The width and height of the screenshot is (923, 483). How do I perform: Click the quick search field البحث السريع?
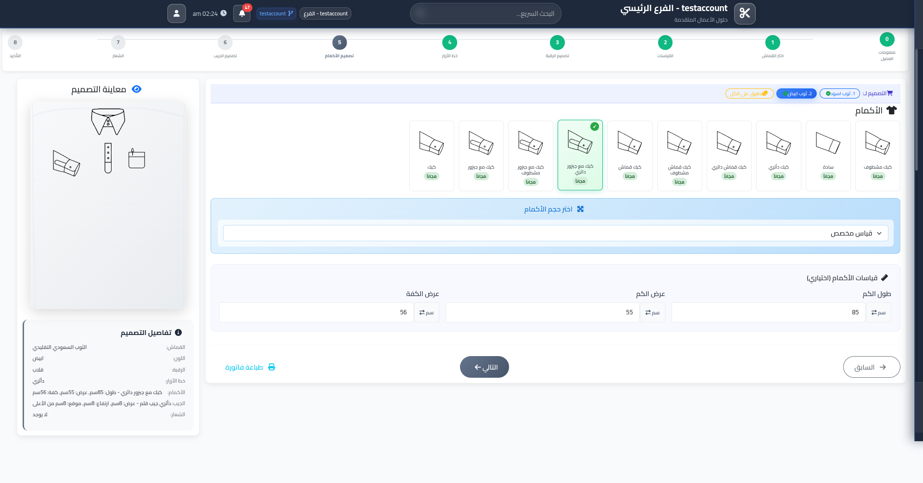(486, 13)
